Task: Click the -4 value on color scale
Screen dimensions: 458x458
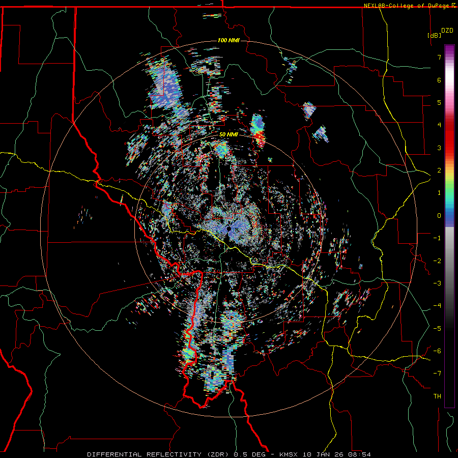Action: [x=437, y=306]
